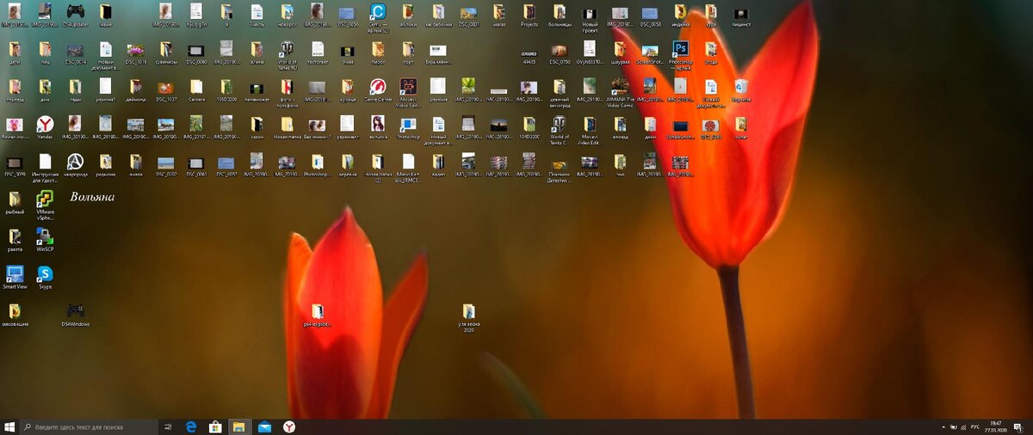Select the DSC_0014 image thumbnail
1033x435 pixels.
point(75,52)
